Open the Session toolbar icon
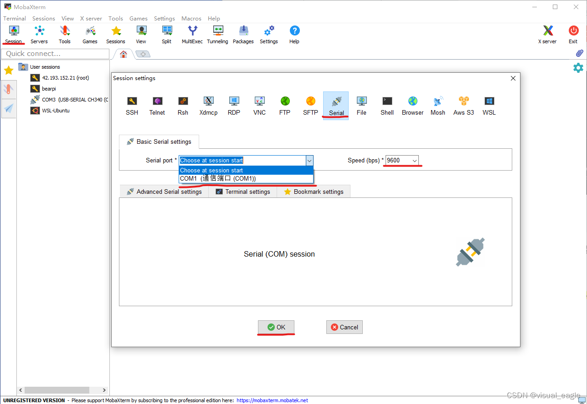 (x=14, y=35)
